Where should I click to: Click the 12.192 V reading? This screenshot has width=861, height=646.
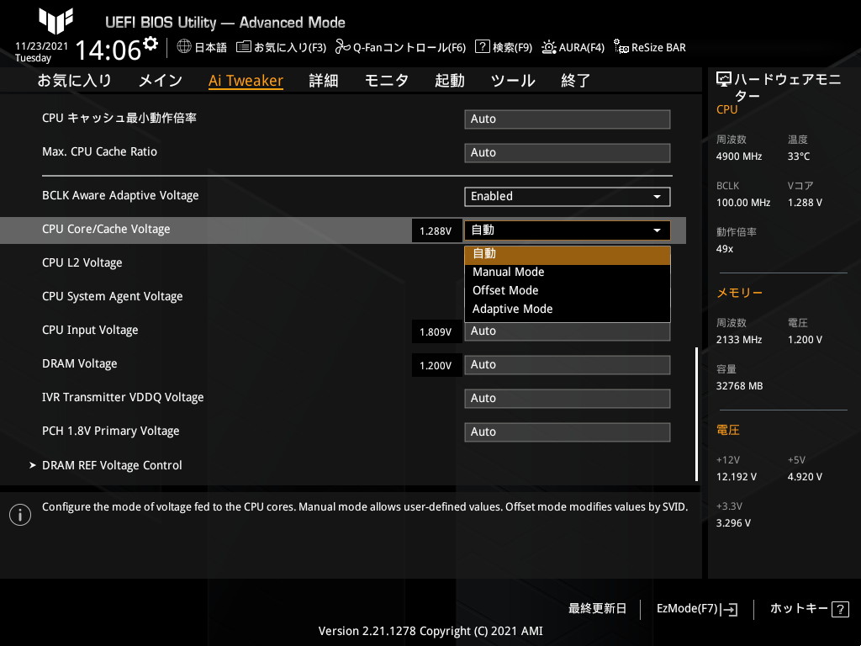(x=736, y=477)
